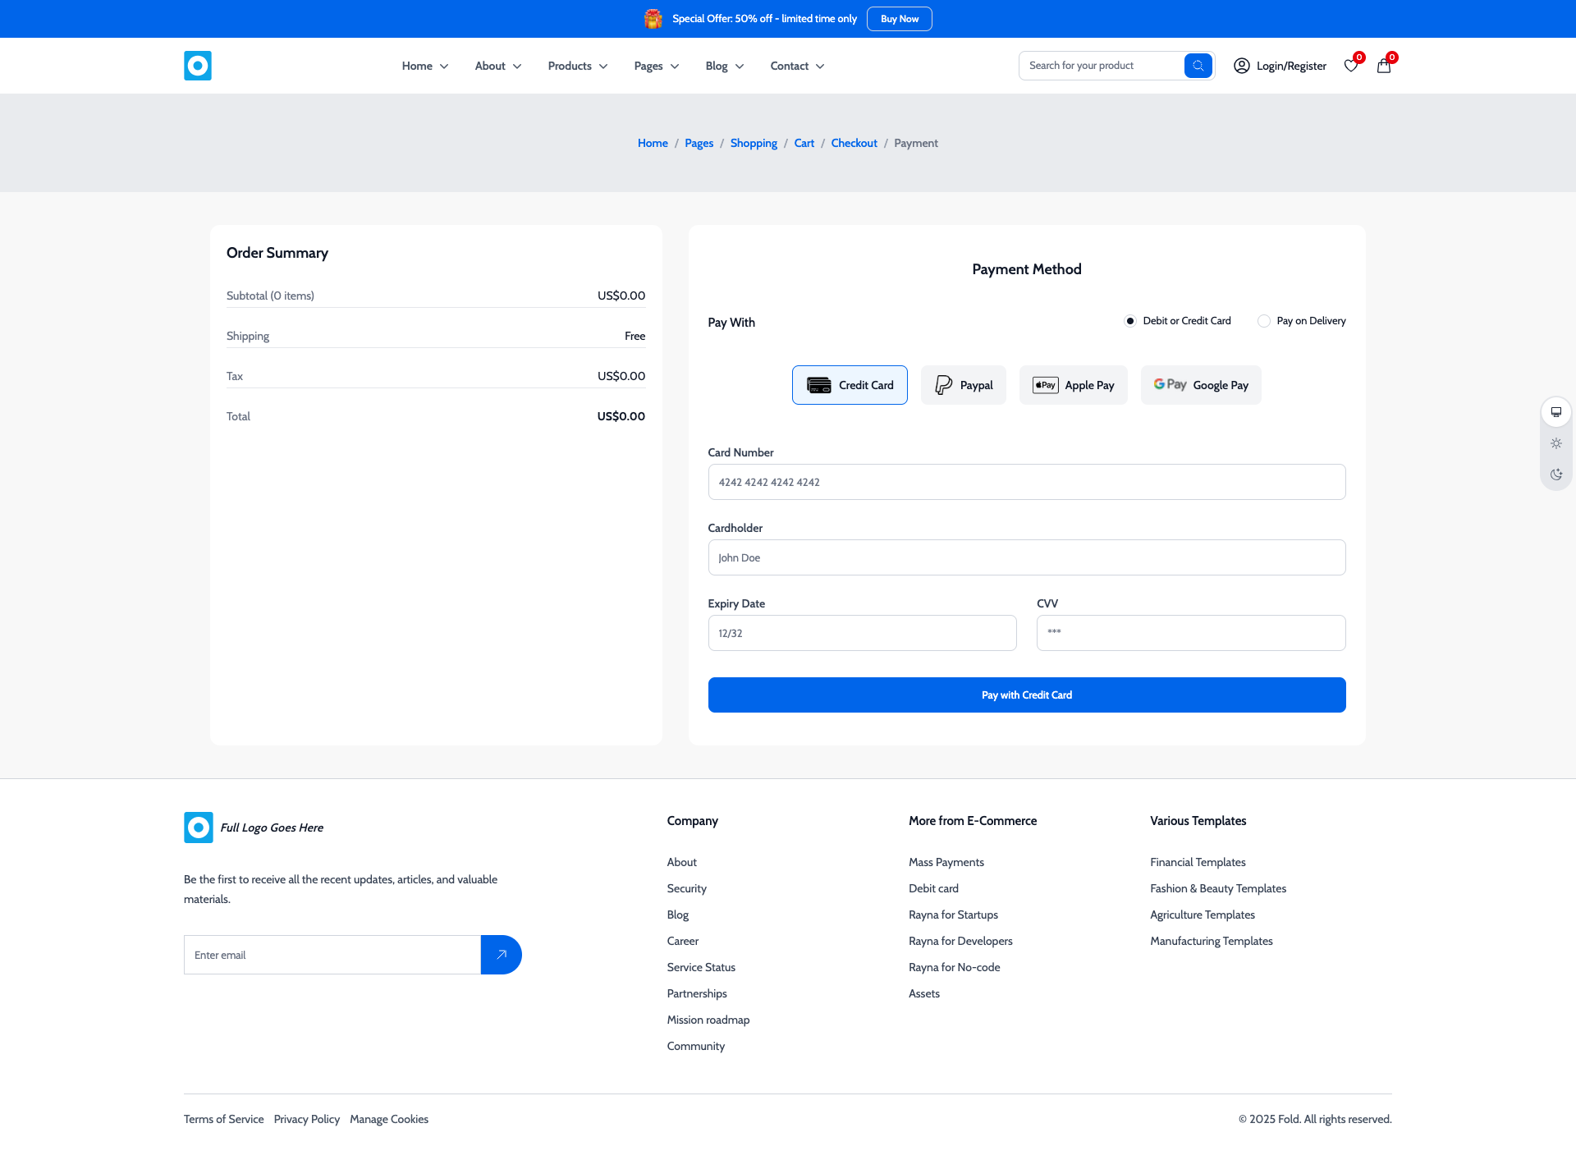Viewport: 1576px width, 1160px height.
Task: Select Pay on Delivery radio option
Action: coord(1264,321)
